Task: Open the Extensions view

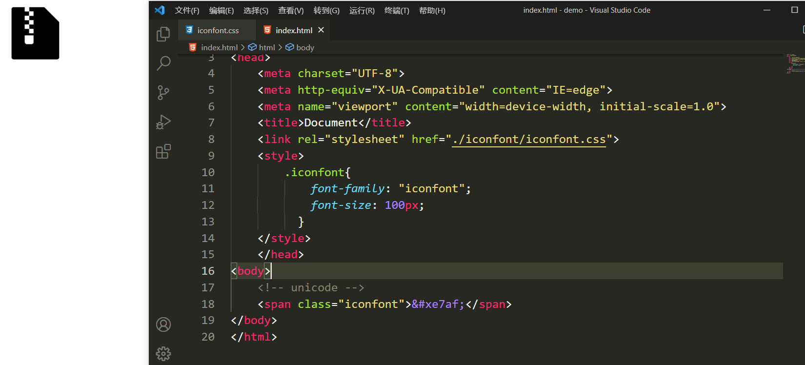Action: pyautogui.click(x=163, y=152)
